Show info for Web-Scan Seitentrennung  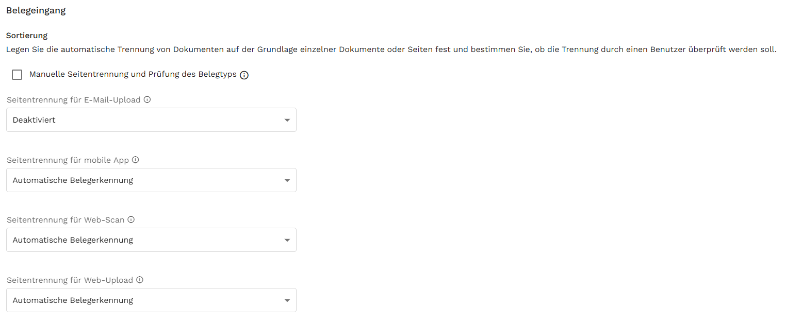[131, 219]
